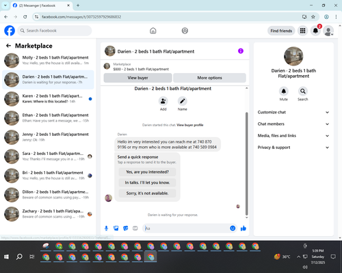Open Chrome tab search dropdown arrow
Screen dimensions: 342x273
5,5
